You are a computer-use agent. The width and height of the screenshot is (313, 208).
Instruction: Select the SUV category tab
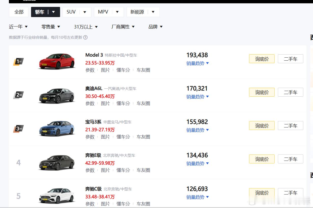(x=71, y=12)
